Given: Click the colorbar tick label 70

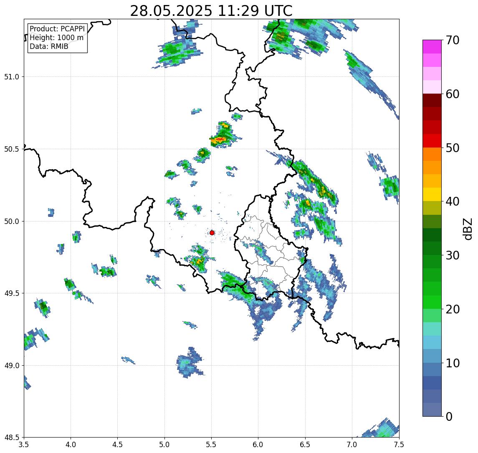Looking at the screenshot, I should tap(453, 40).
